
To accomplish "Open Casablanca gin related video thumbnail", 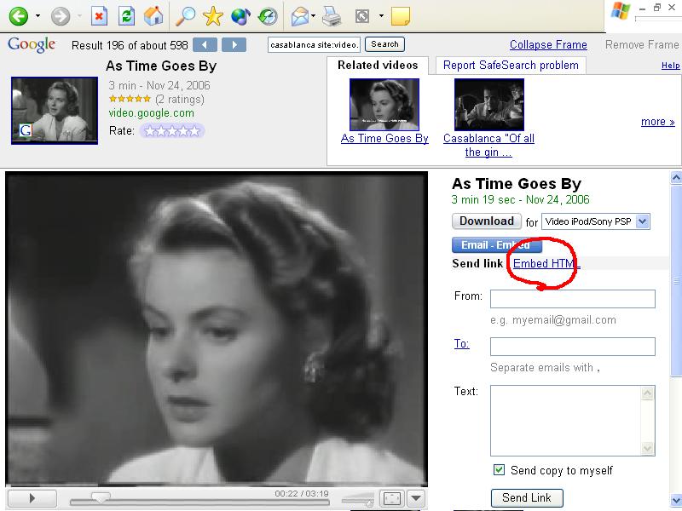I will pyautogui.click(x=489, y=104).
